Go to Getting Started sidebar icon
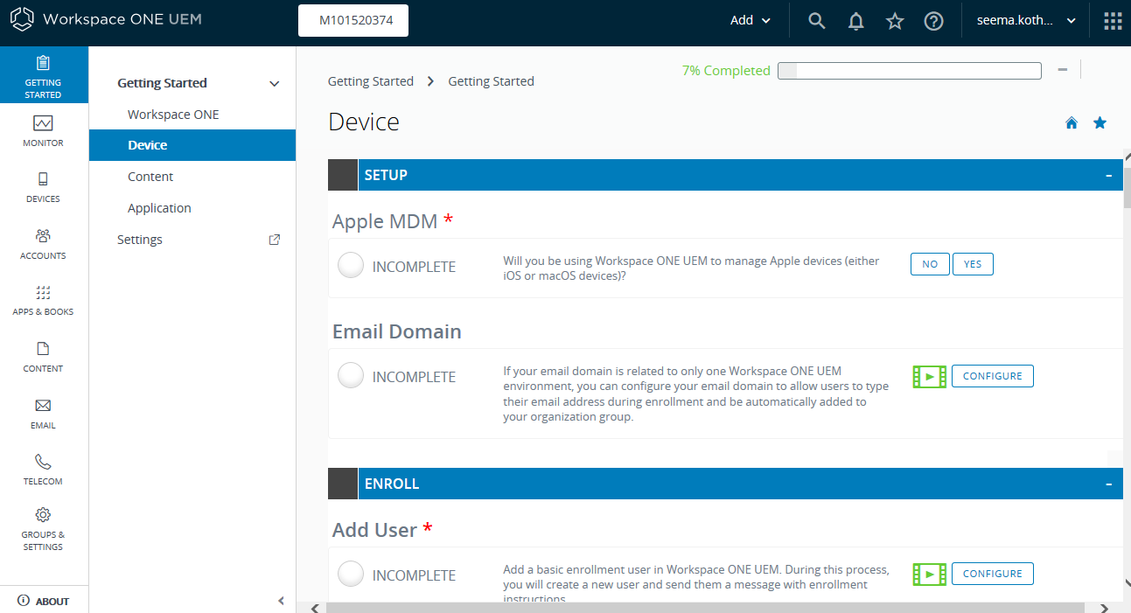The width and height of the screenshot is (1131, 613). point(44,75)
